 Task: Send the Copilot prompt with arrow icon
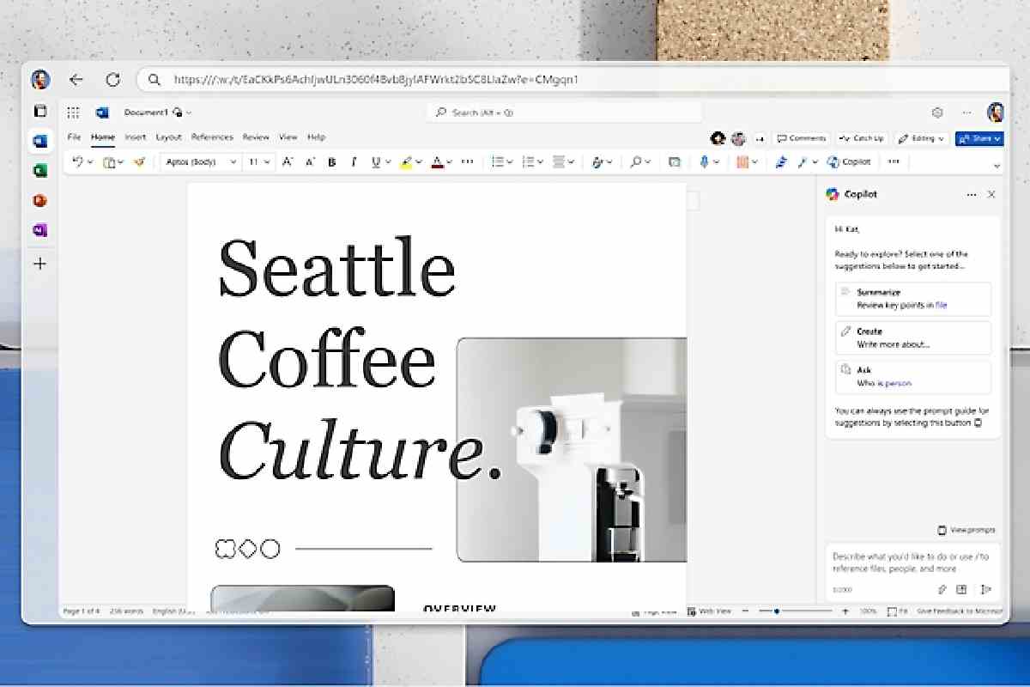[985, 589]
